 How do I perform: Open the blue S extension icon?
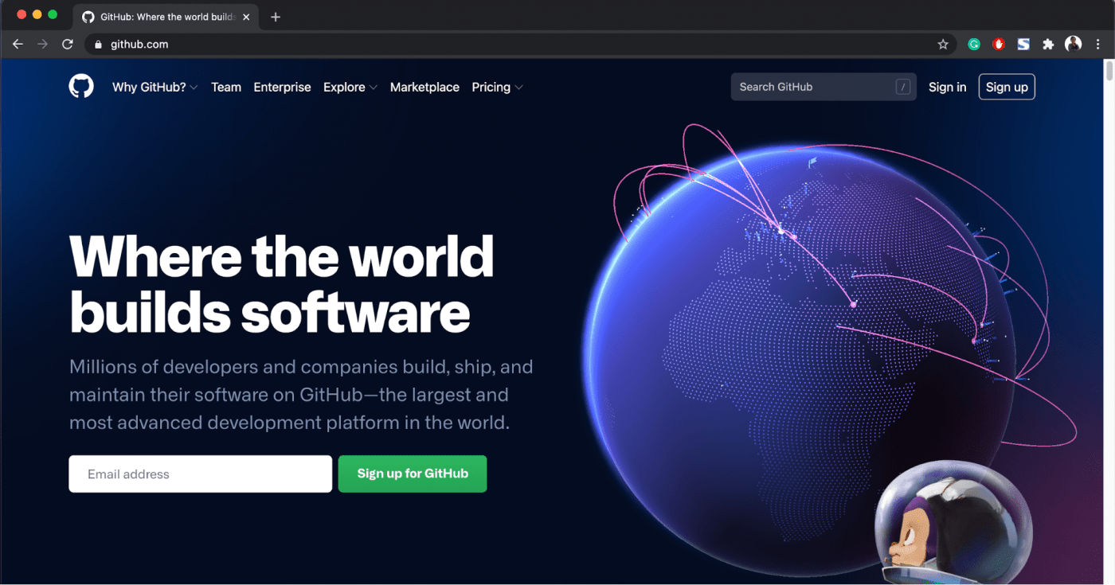[x=1023, y=45]
